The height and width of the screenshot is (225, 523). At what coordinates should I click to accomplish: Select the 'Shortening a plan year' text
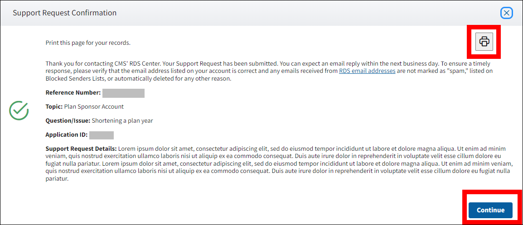[122, 121]
